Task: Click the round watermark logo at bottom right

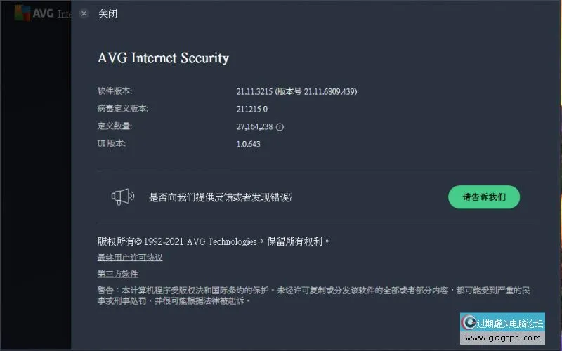Action: point(469,323)
